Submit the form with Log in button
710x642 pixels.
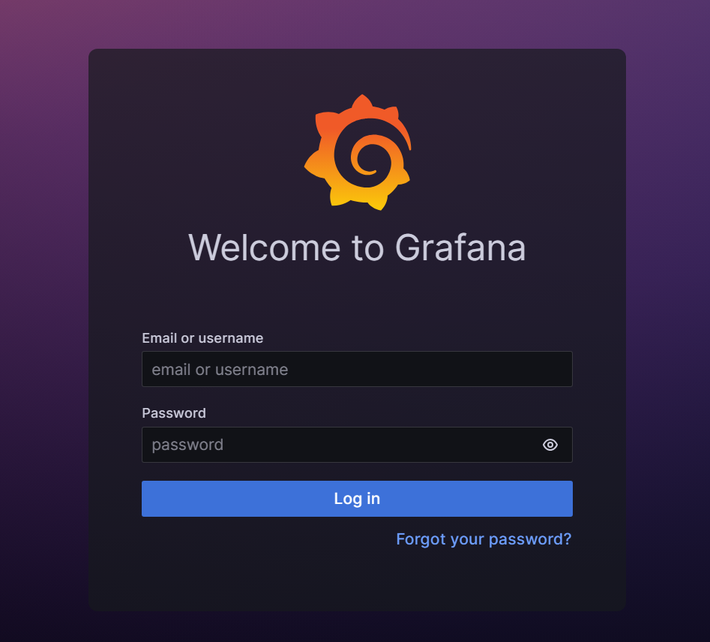[357, 499]
